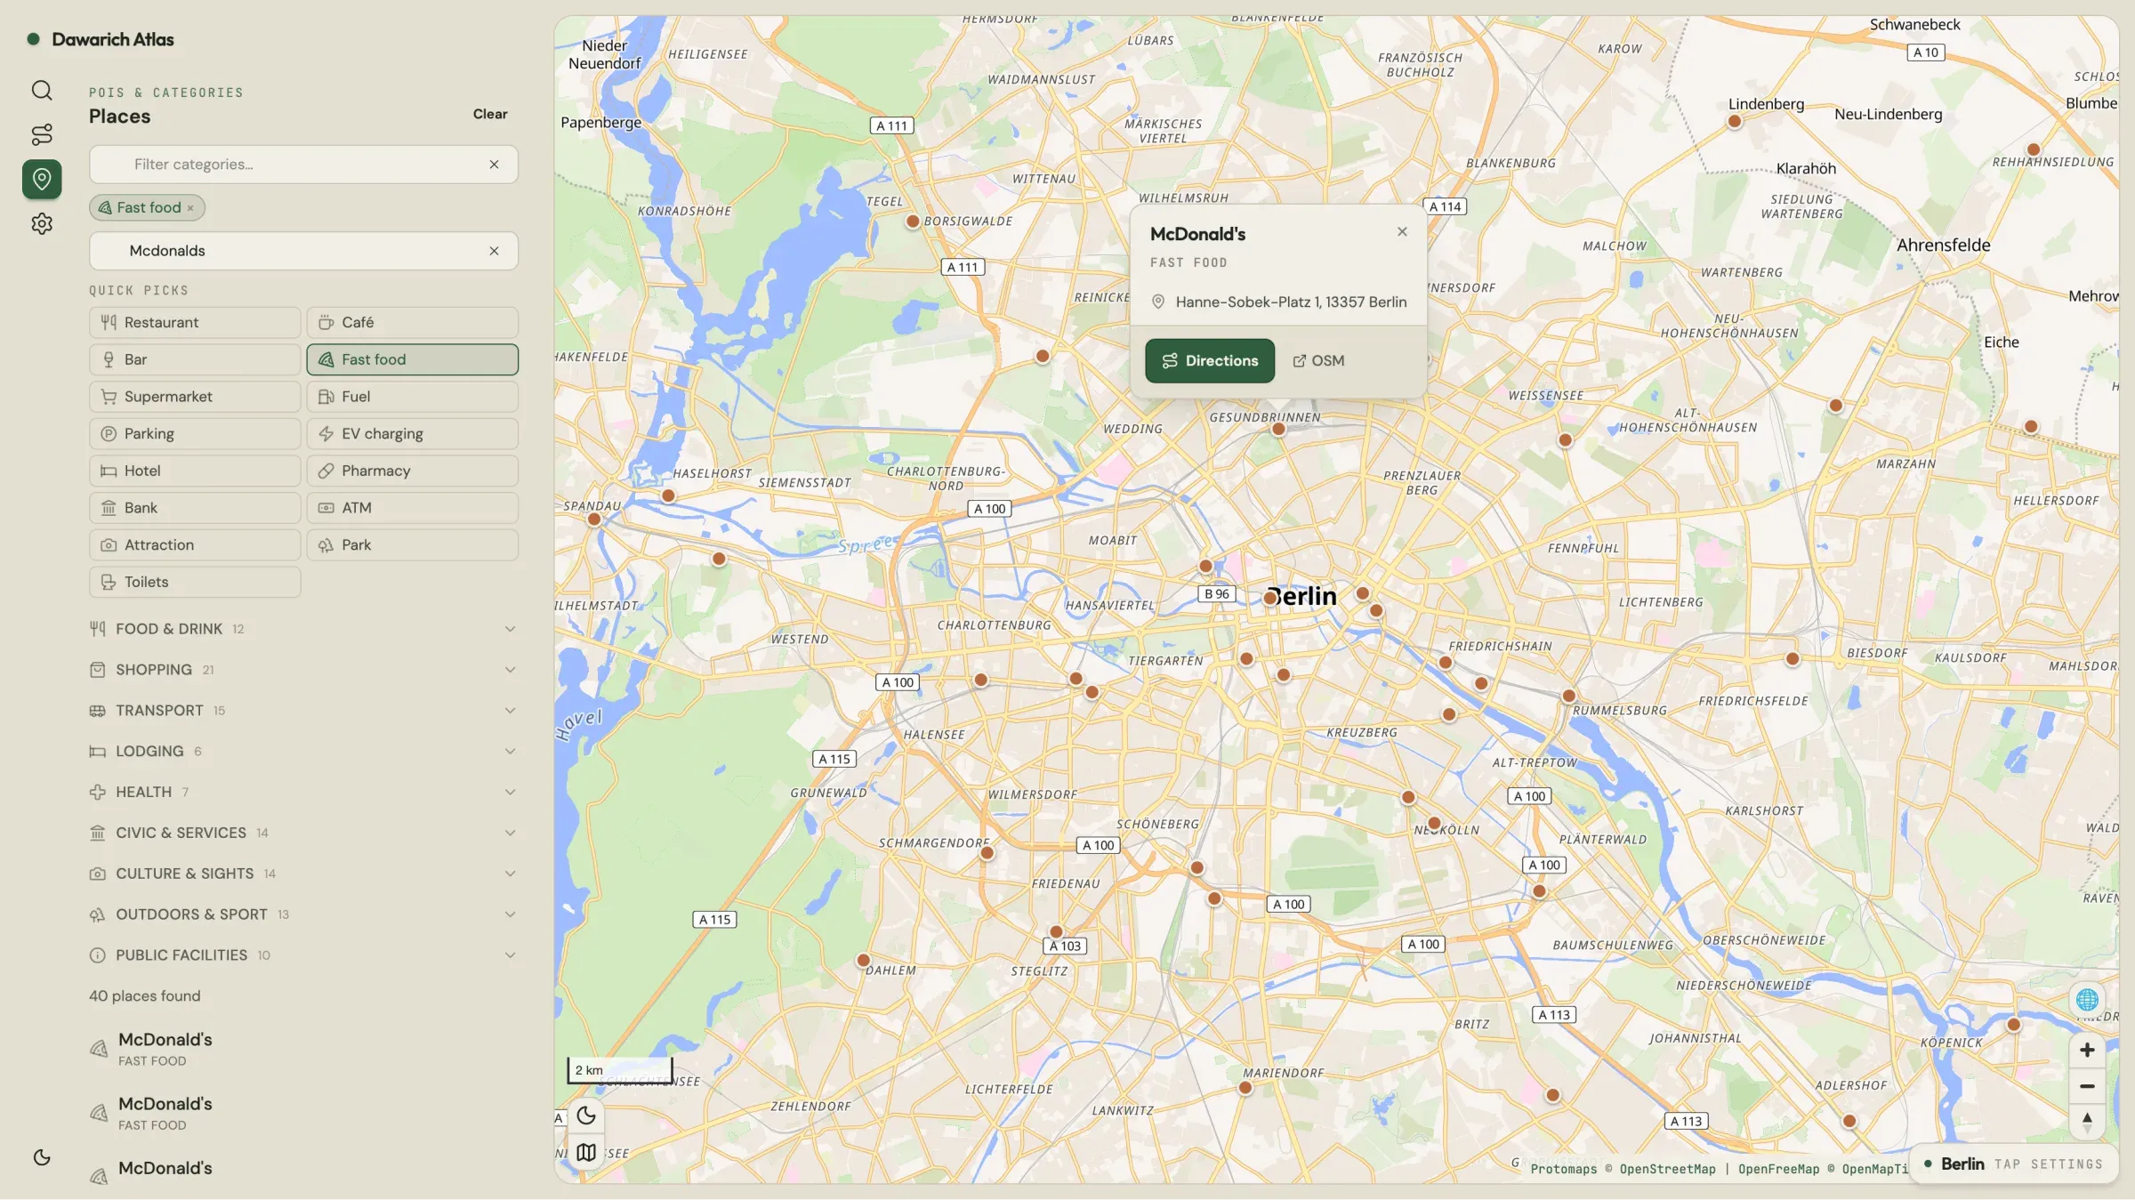This screenshot has width=2135, height=1200.
Task: Click the Clear button in Places header
Action: (490, 114)
